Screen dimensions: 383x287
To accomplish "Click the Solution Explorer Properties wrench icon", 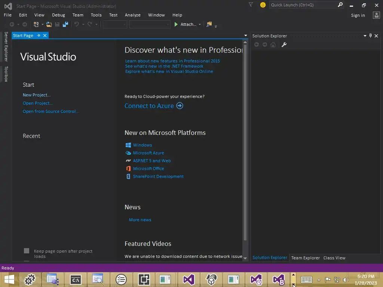I will (284, 44).
